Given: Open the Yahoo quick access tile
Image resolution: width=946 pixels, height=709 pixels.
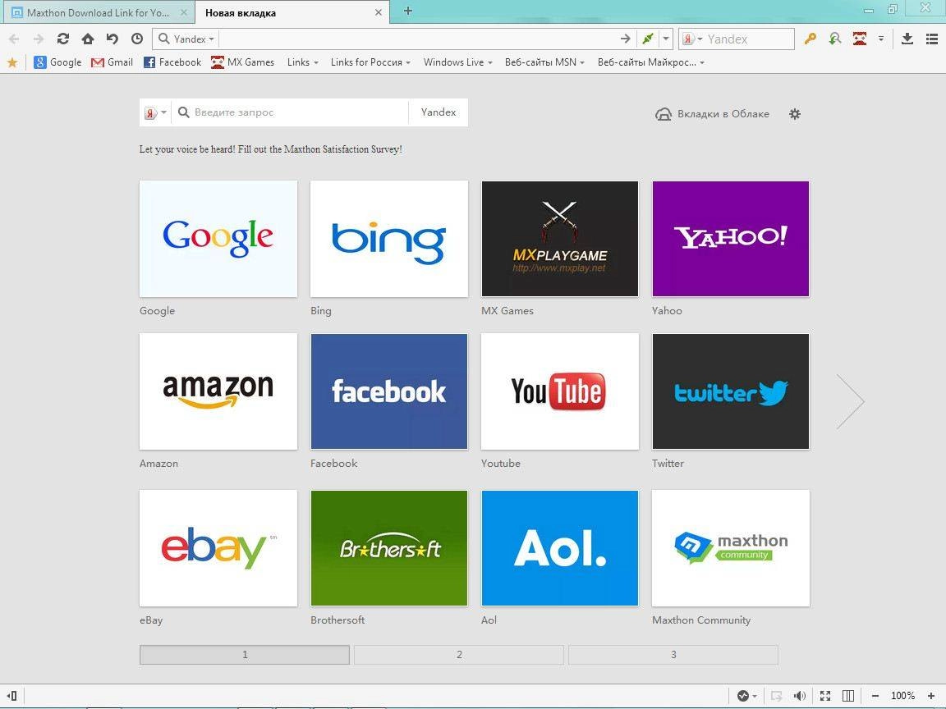Looking at the screenshot, I should [731, 239].
